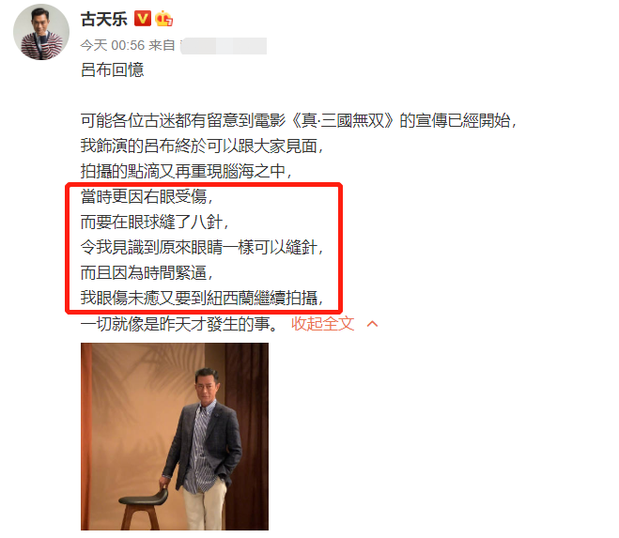Click the blurred source label after 来自
The height and width of the screenshot is (538, 619).
[x=224, y=46]
